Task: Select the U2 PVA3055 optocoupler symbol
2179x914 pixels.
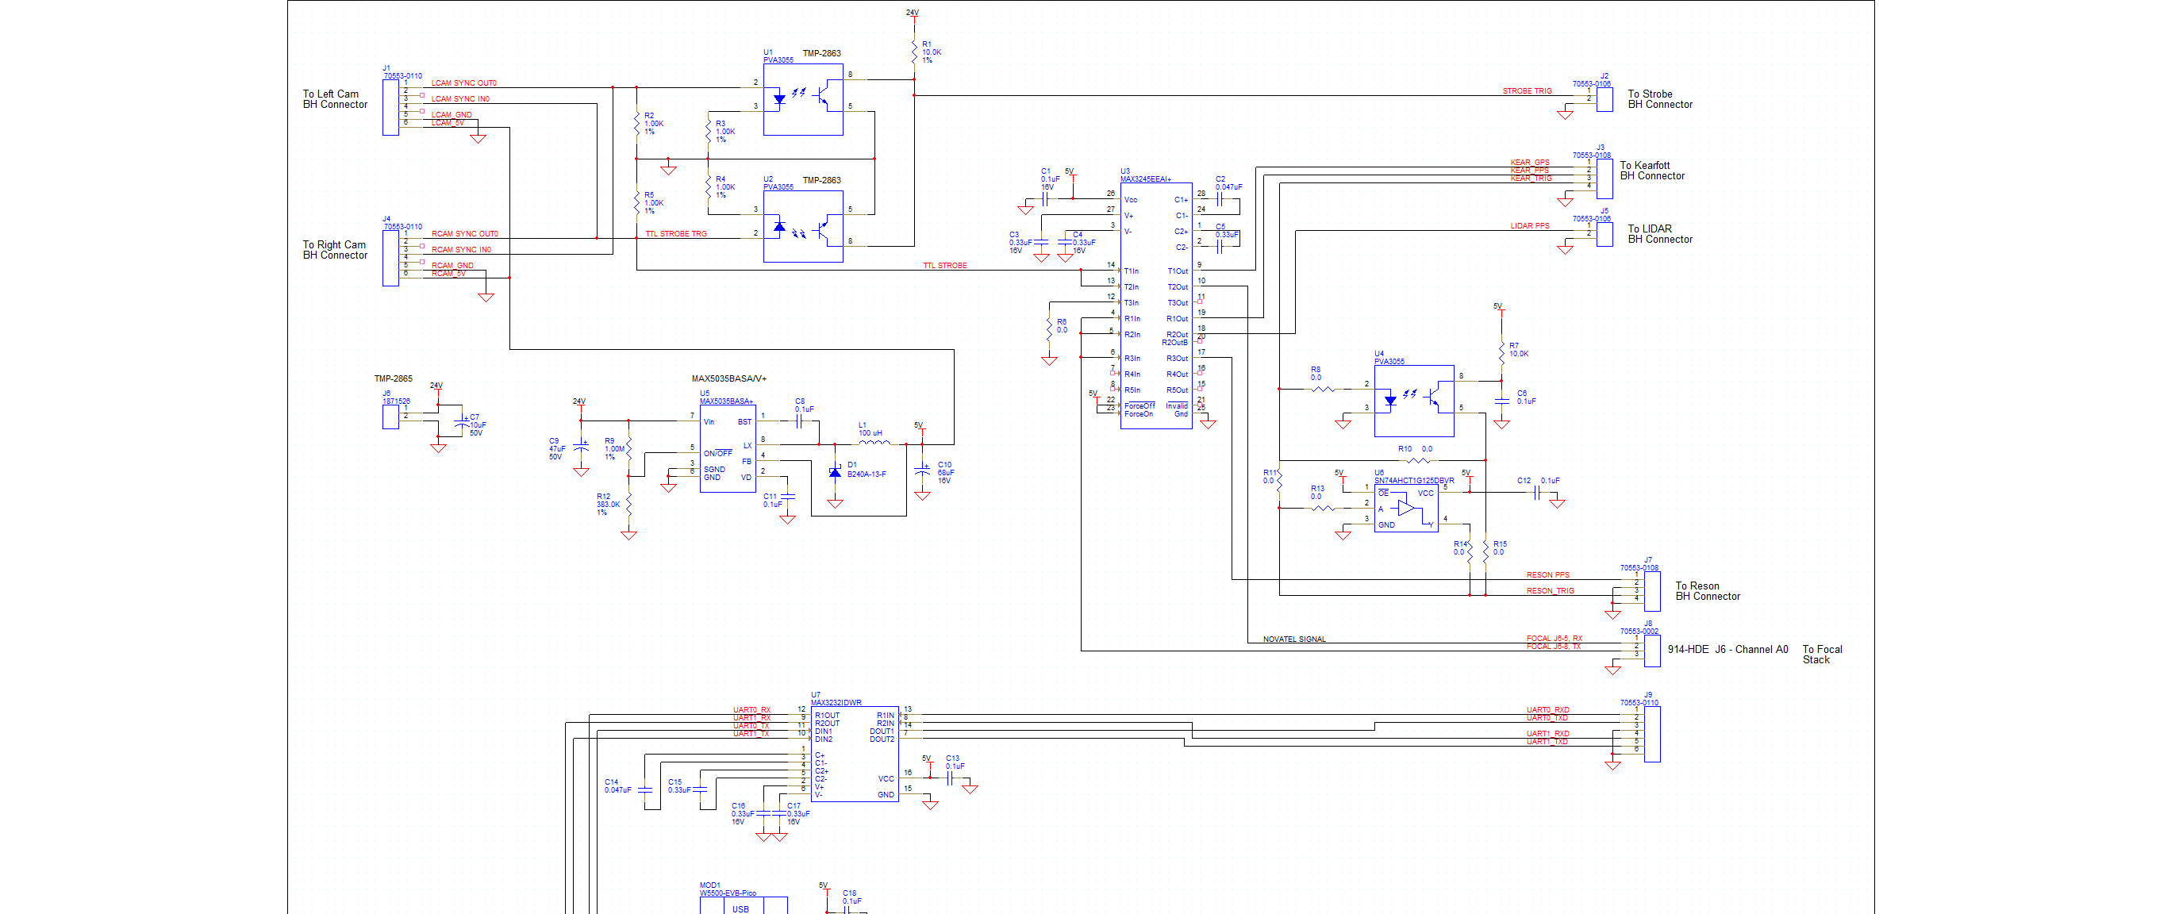Action: click(803, 227)
